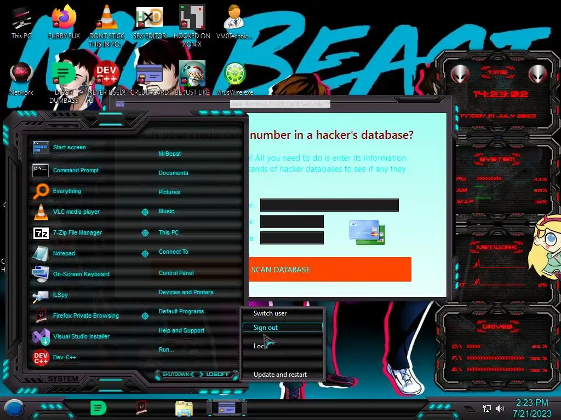Click the volume speaker tray icon
Viewport: 561px width, 420px height.
point(500,408)
